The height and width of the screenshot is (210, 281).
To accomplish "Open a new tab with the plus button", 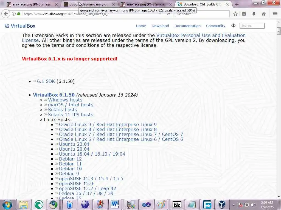I will (x=237, y=4).
